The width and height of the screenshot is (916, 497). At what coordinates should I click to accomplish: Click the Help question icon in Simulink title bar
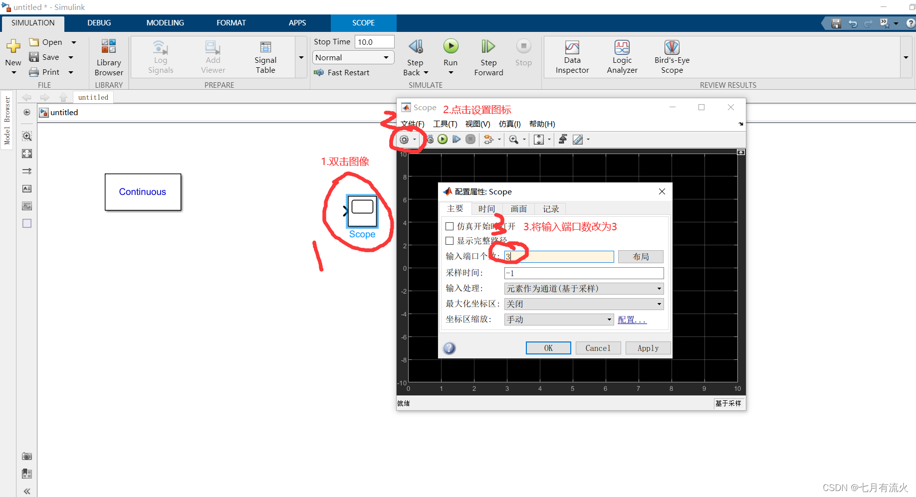click(x=911, y=23)
